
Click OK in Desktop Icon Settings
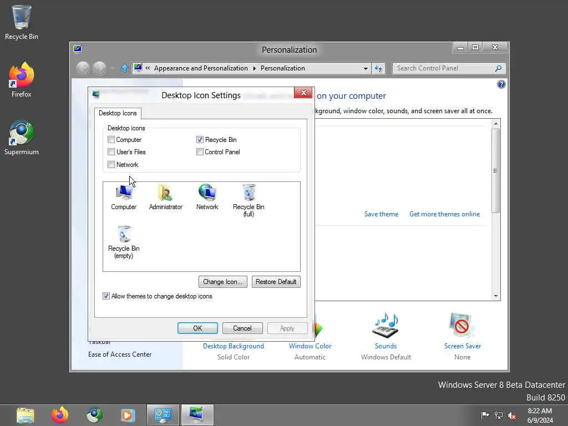pyautogui.click(x=197, y=328)
